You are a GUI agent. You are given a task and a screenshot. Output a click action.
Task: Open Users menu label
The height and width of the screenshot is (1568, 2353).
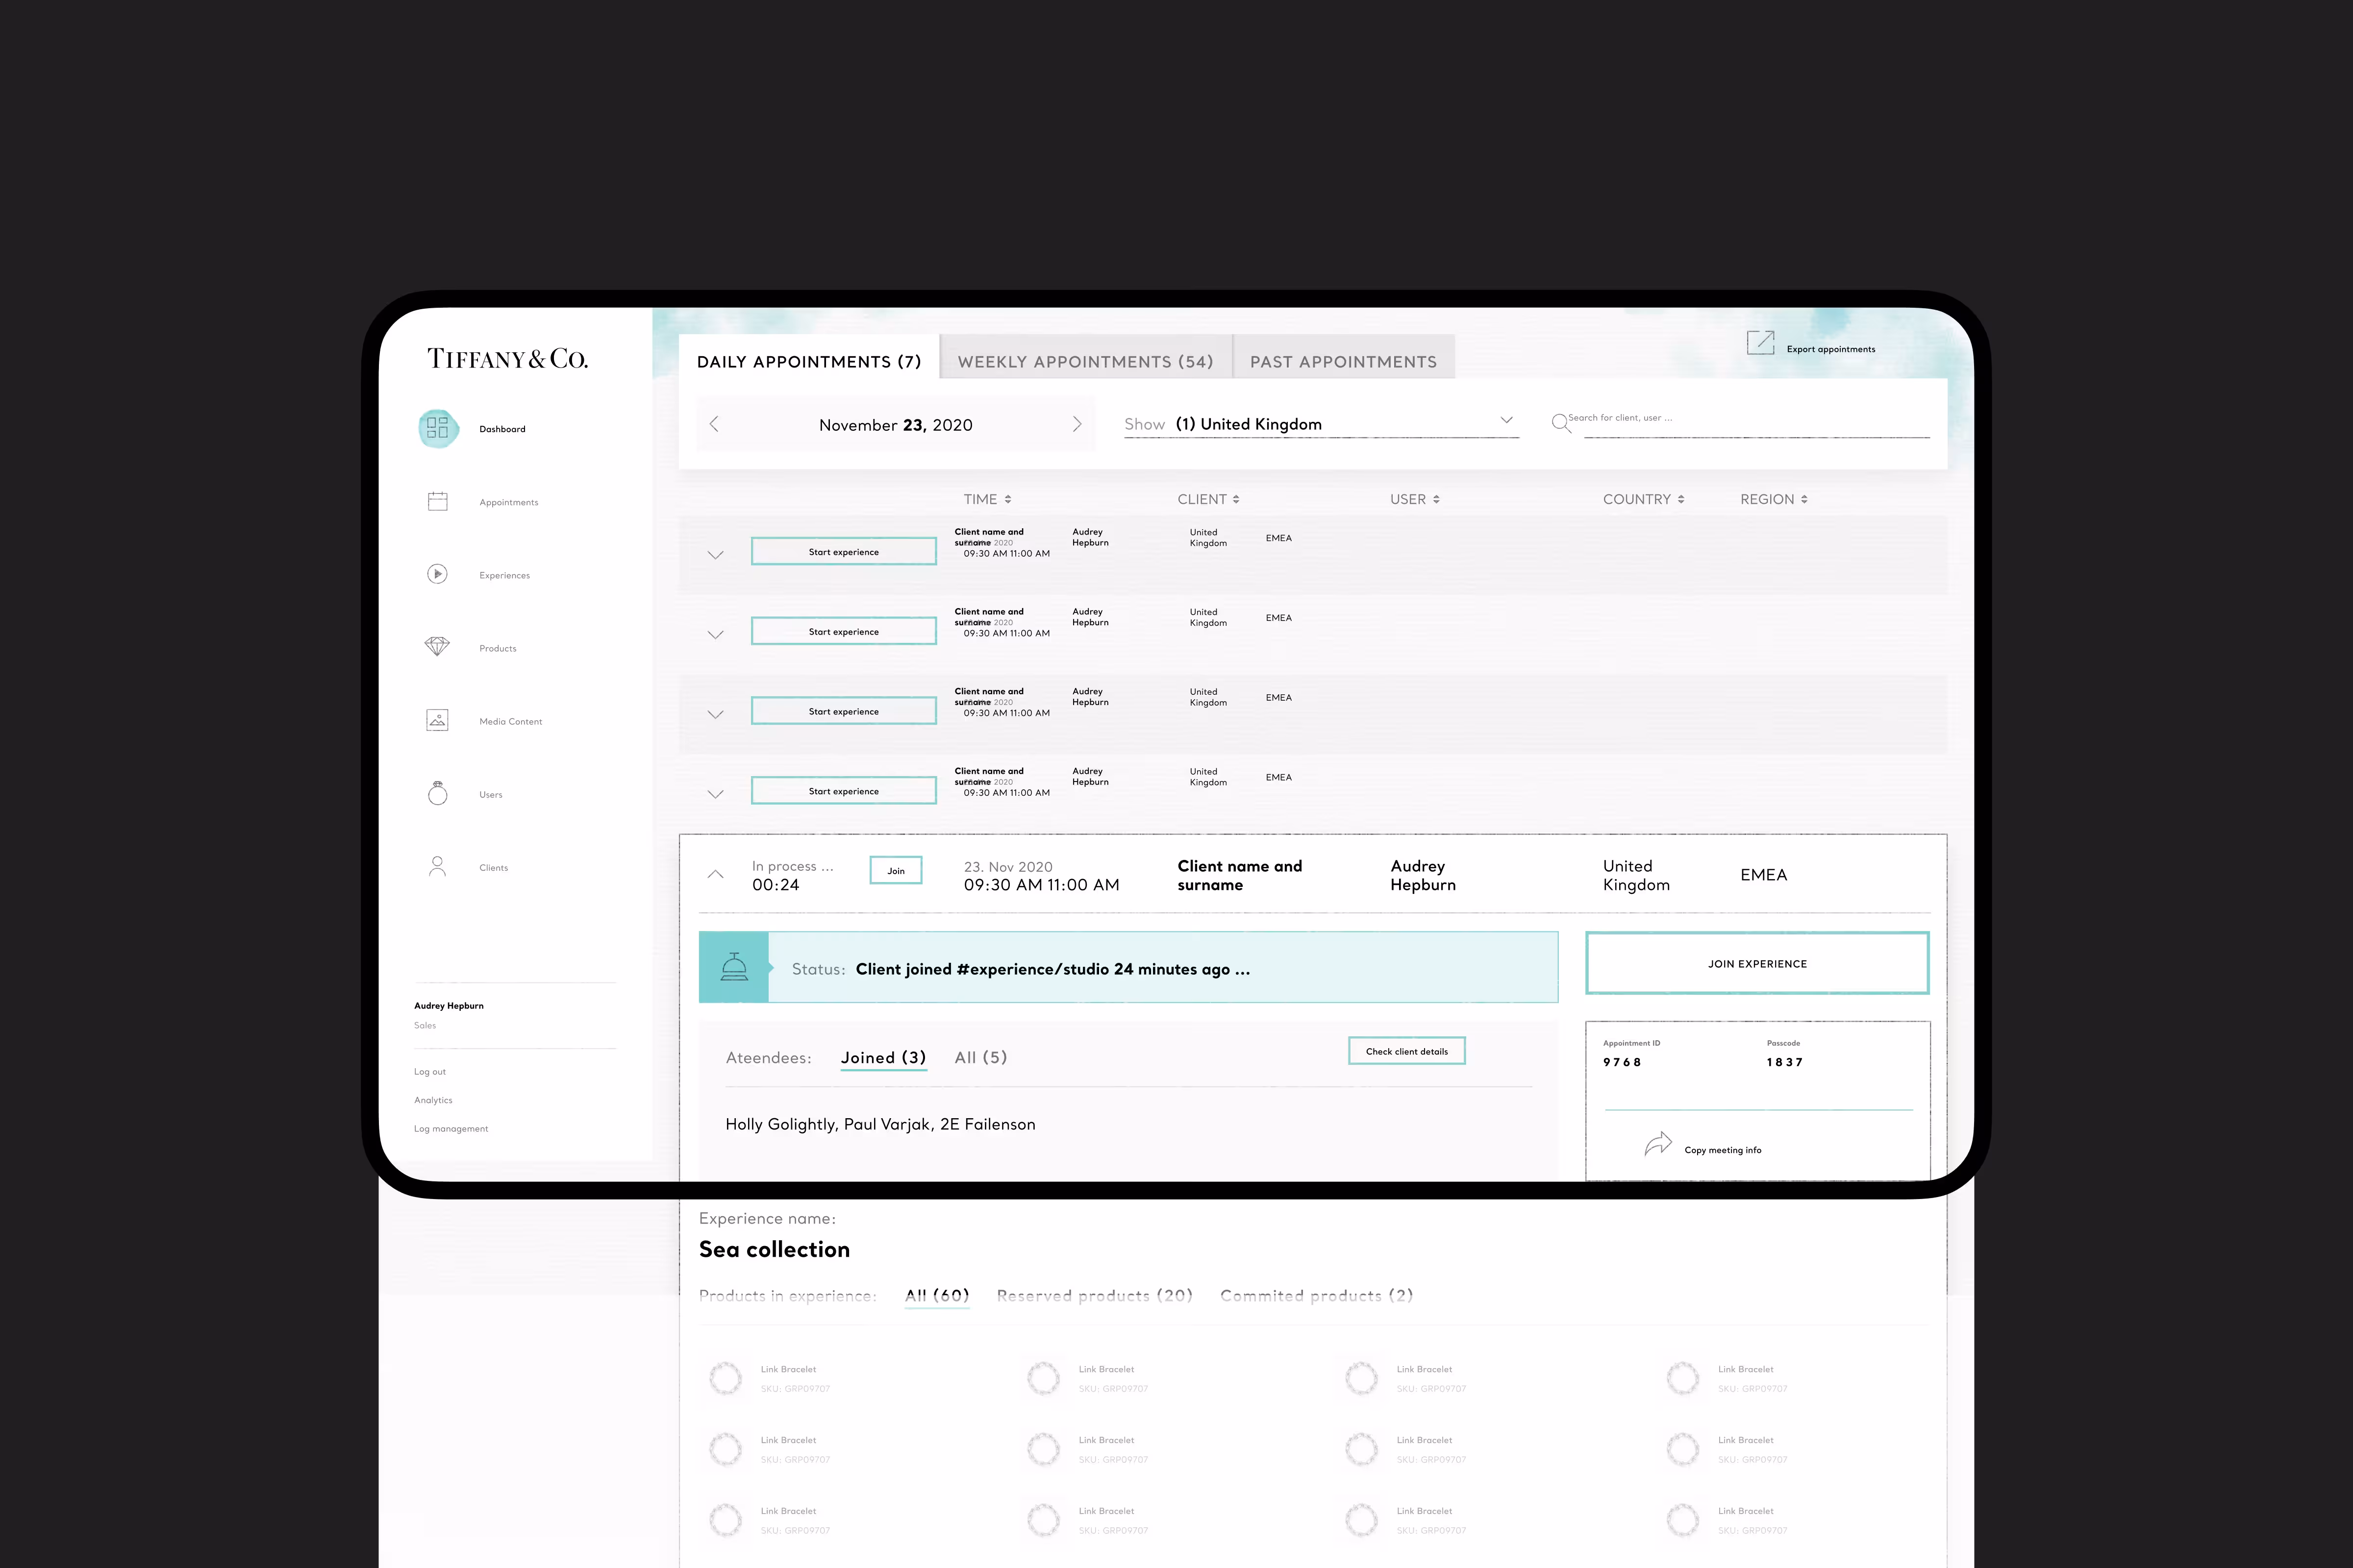click(490, 794)
